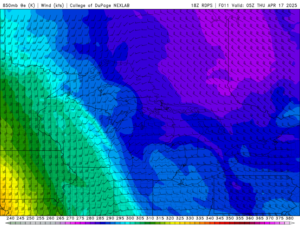Click the 325 value on the color scale
Image resolution: width=300 pixels, height=225 pixels.
180,218
